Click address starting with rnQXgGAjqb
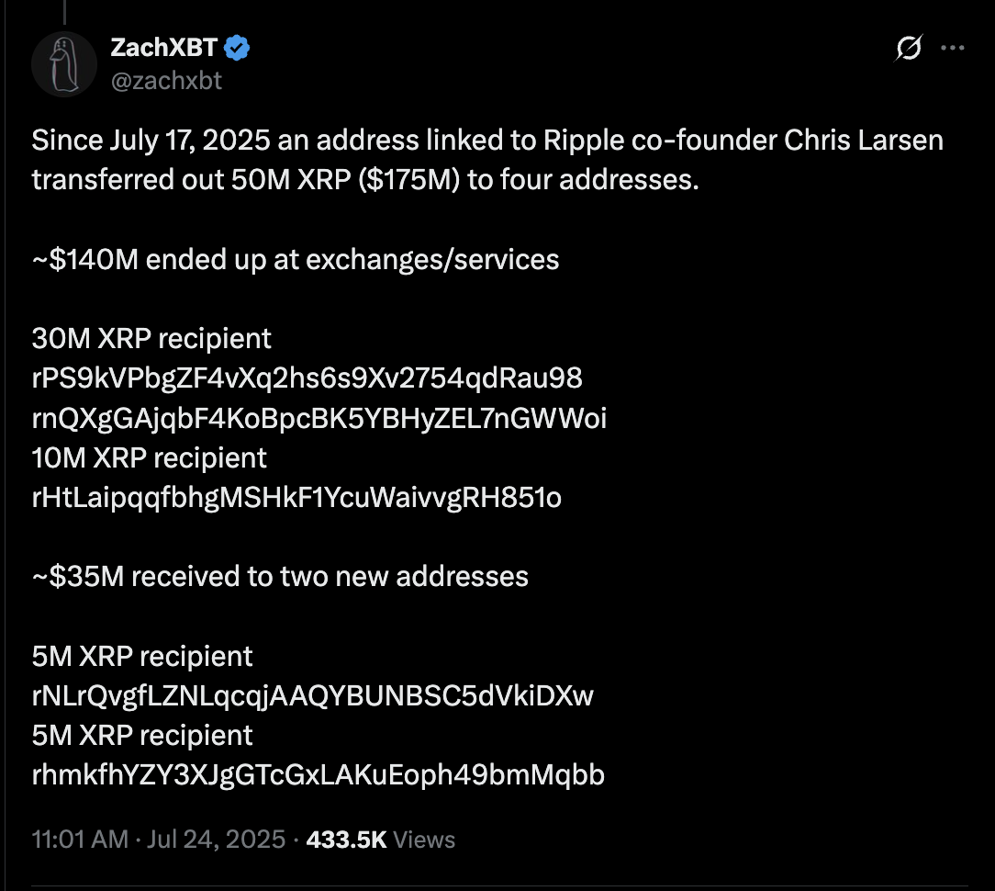Image resolution: width=995 pixels, height=891 pixels. (319, 418)
